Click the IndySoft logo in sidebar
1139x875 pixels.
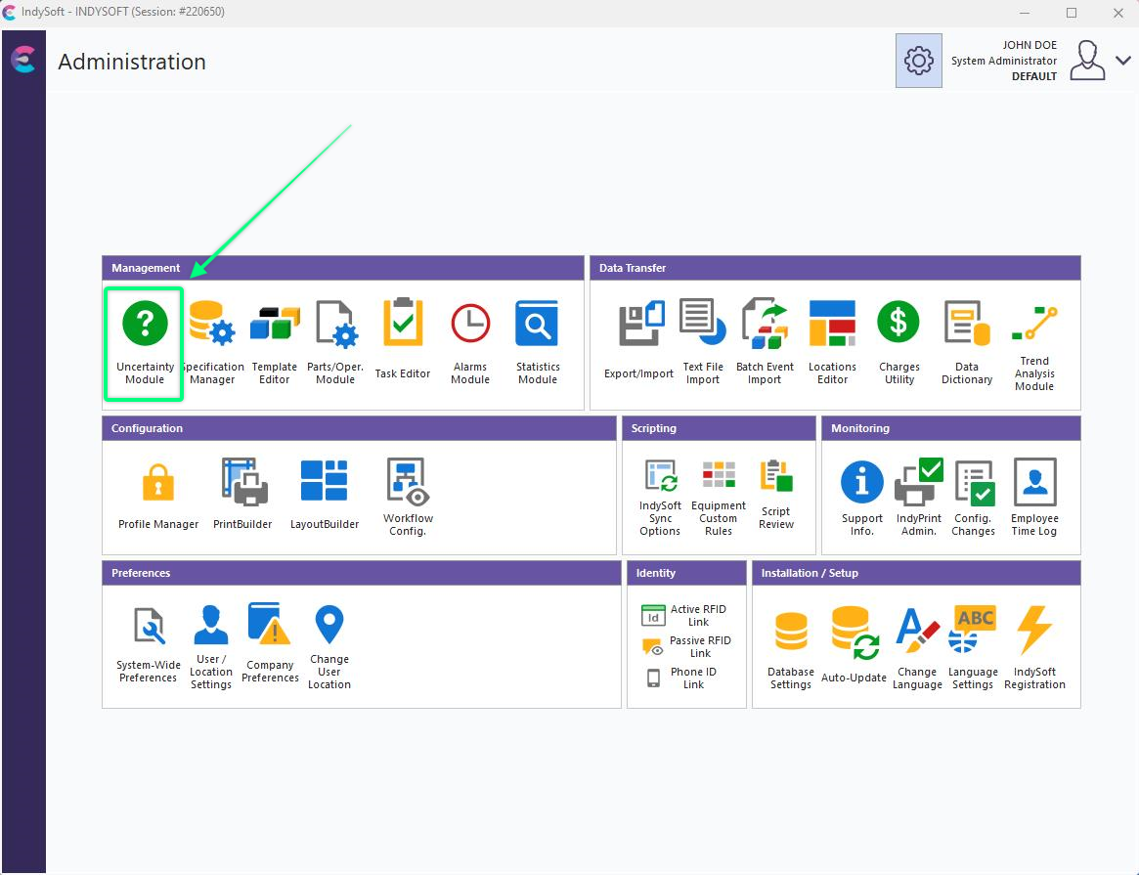coord(22,60)
